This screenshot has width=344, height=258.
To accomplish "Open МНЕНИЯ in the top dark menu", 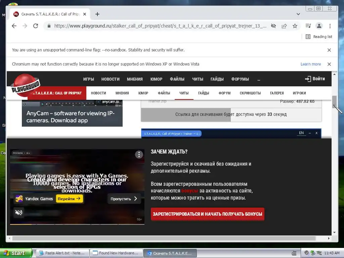I will click(x=135, y=79).
